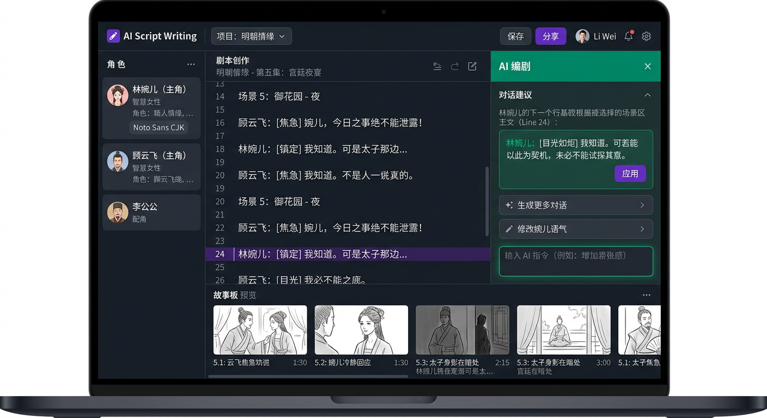Select the 李公公 配角 character card

coord(151,212)
